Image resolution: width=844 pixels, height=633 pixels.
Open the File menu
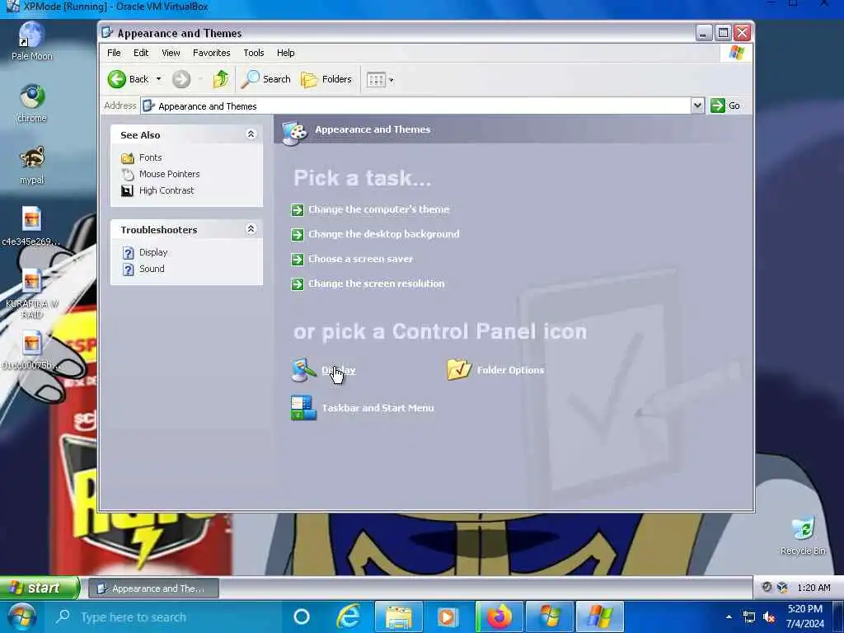coord(114,53)
